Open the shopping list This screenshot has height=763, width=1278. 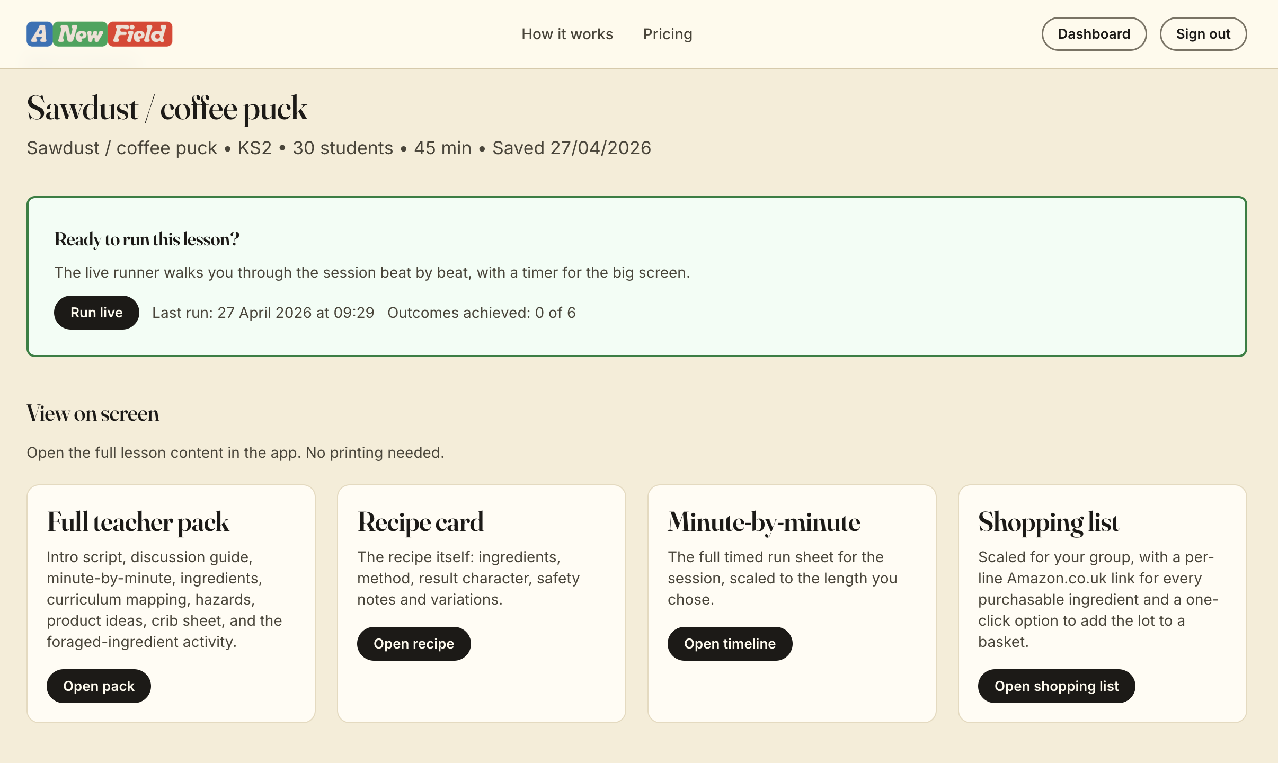pyautogui.click(x=1056, y=686)
